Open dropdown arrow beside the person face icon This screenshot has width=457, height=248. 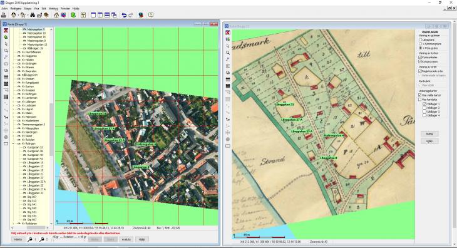[x=18, y=15]
